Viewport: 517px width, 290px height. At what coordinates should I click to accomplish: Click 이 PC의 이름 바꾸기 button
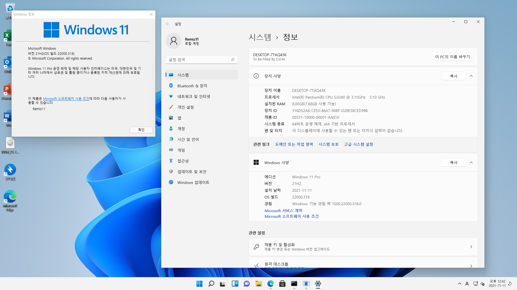tap(452, 57)
